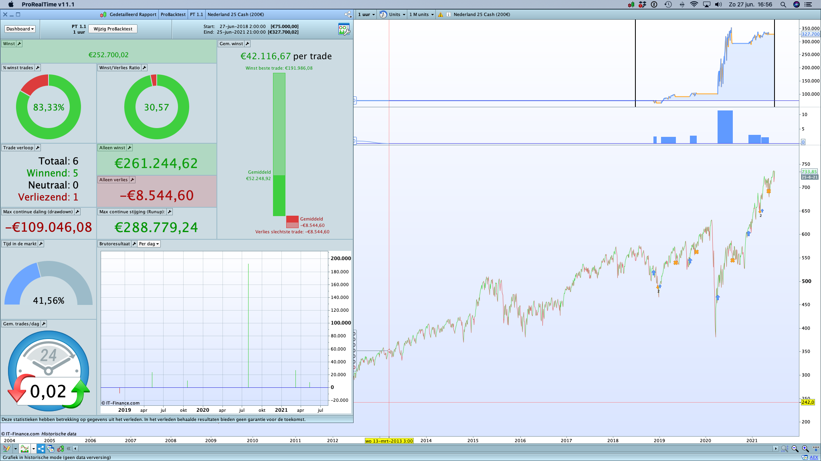The width and height of the screenshot is (821, 461).
Task: Open the Per dag dropdown
Action: point(149,244)
